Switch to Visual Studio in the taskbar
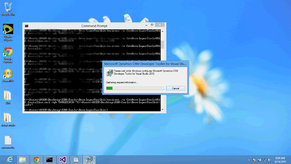291x164 pixels. tap(63, 160)
